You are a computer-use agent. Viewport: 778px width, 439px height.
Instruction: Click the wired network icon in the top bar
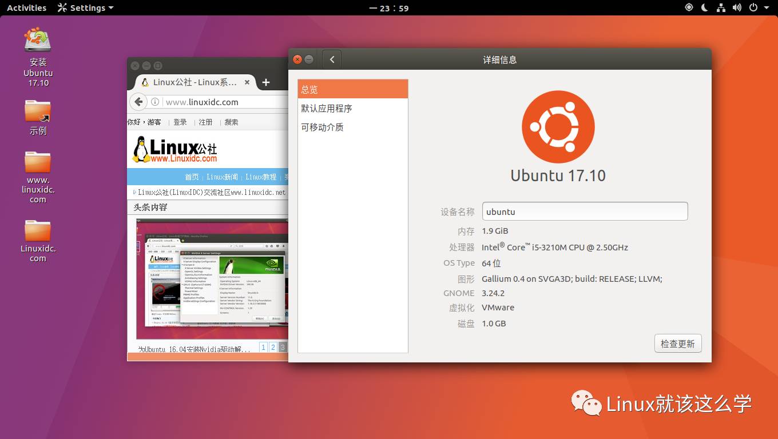tap(721, 7)
